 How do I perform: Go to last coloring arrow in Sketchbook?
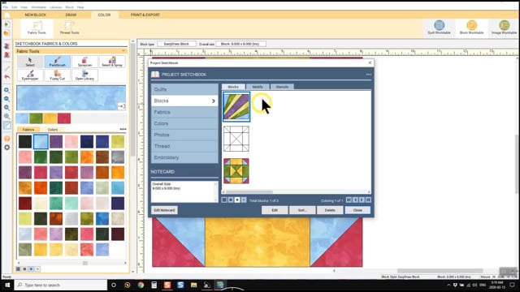pyautogui.click(x=368, y=200)
